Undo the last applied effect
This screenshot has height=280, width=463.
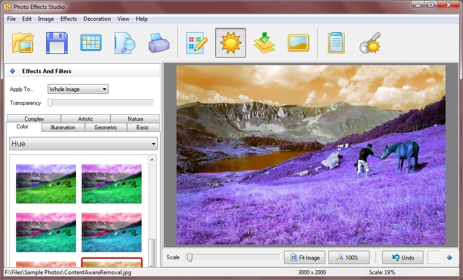403,257
